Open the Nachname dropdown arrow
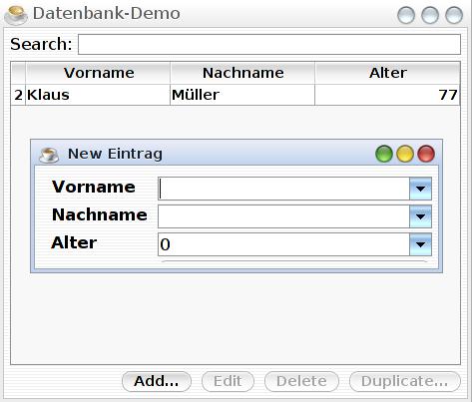 pos(420,216)
